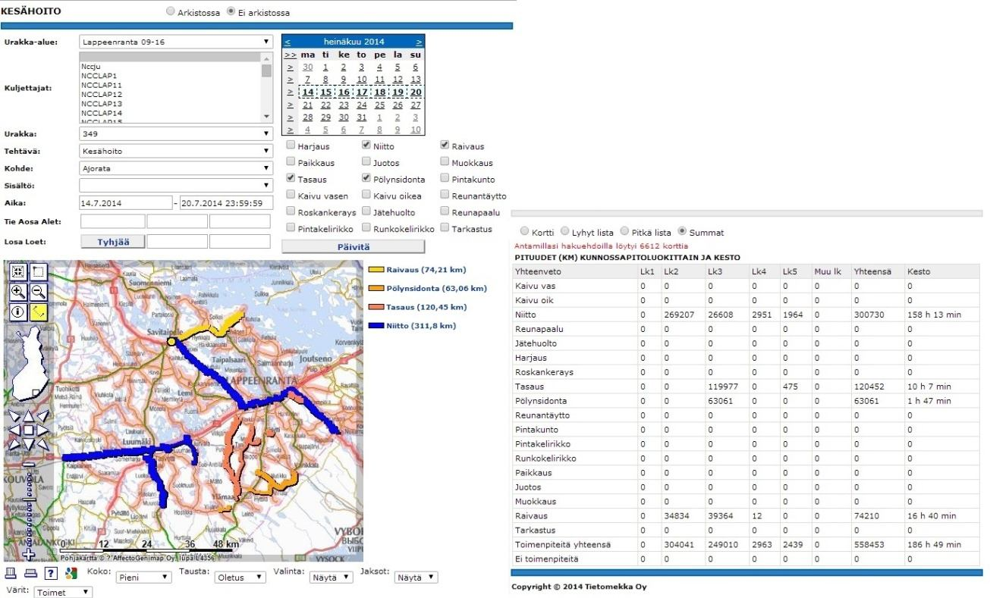Pan the map north with up arrow
This screenshot has width=990, height=598.
(28, 415)
